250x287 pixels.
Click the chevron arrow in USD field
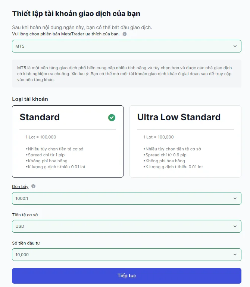pos(235,226)
